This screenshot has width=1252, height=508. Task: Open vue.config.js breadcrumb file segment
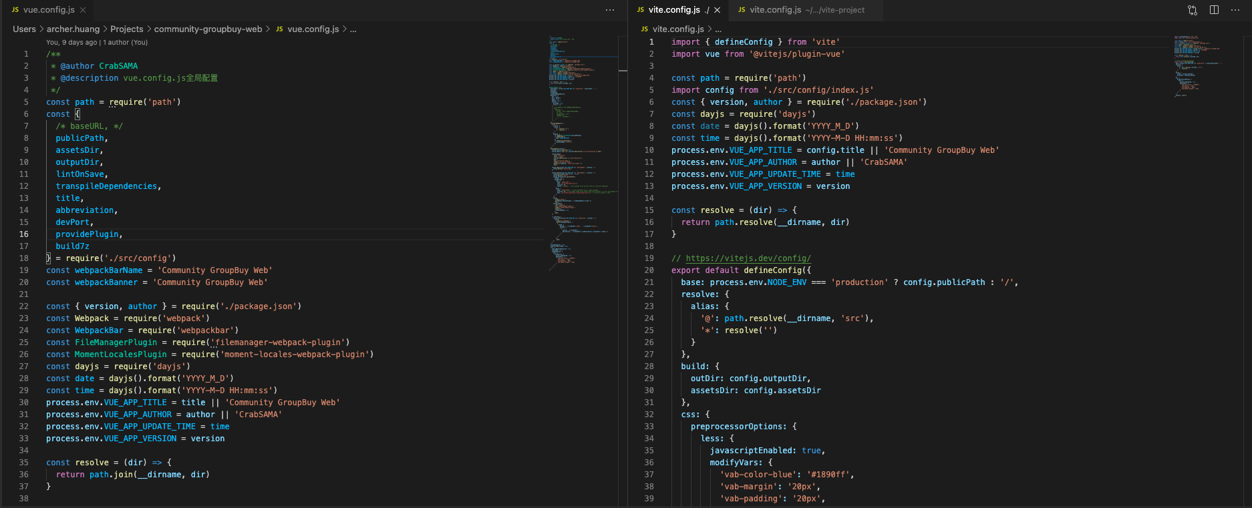coord(313,29)
